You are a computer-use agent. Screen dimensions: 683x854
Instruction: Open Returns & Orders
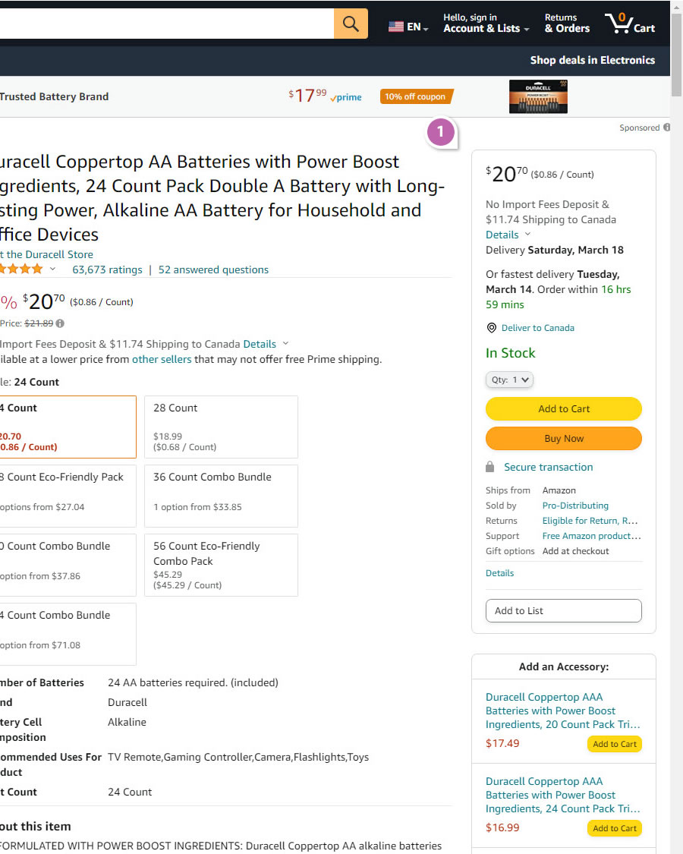pyautogui.click(x=566, y=24)
